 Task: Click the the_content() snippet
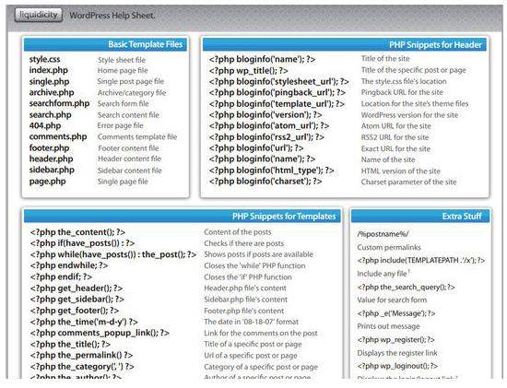click(x=77, y=232)
